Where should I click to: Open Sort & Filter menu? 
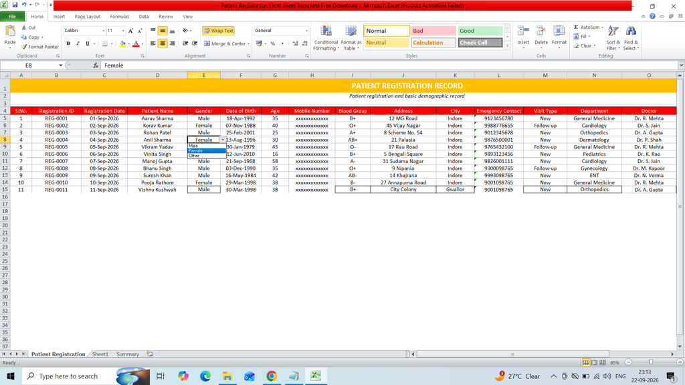click(613, 38)
